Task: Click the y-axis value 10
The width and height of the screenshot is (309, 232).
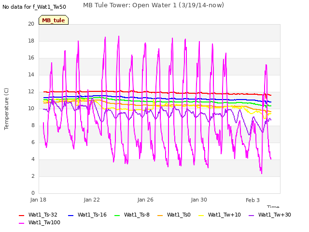Action: coord(31,108)
